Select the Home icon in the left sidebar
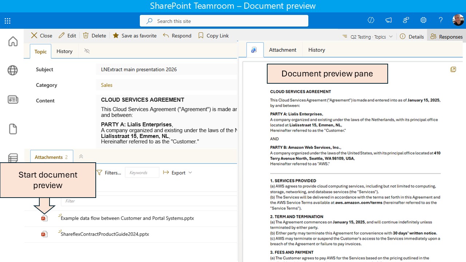The height and width of the screenshot is (262, 466). point(13,41)
